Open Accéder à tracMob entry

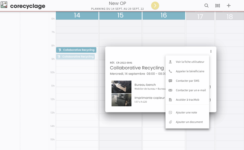tap(187, 100)
